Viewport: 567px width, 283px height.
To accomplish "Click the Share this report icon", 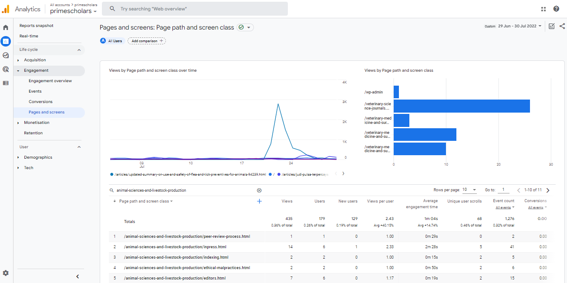I will coord(562,26).
